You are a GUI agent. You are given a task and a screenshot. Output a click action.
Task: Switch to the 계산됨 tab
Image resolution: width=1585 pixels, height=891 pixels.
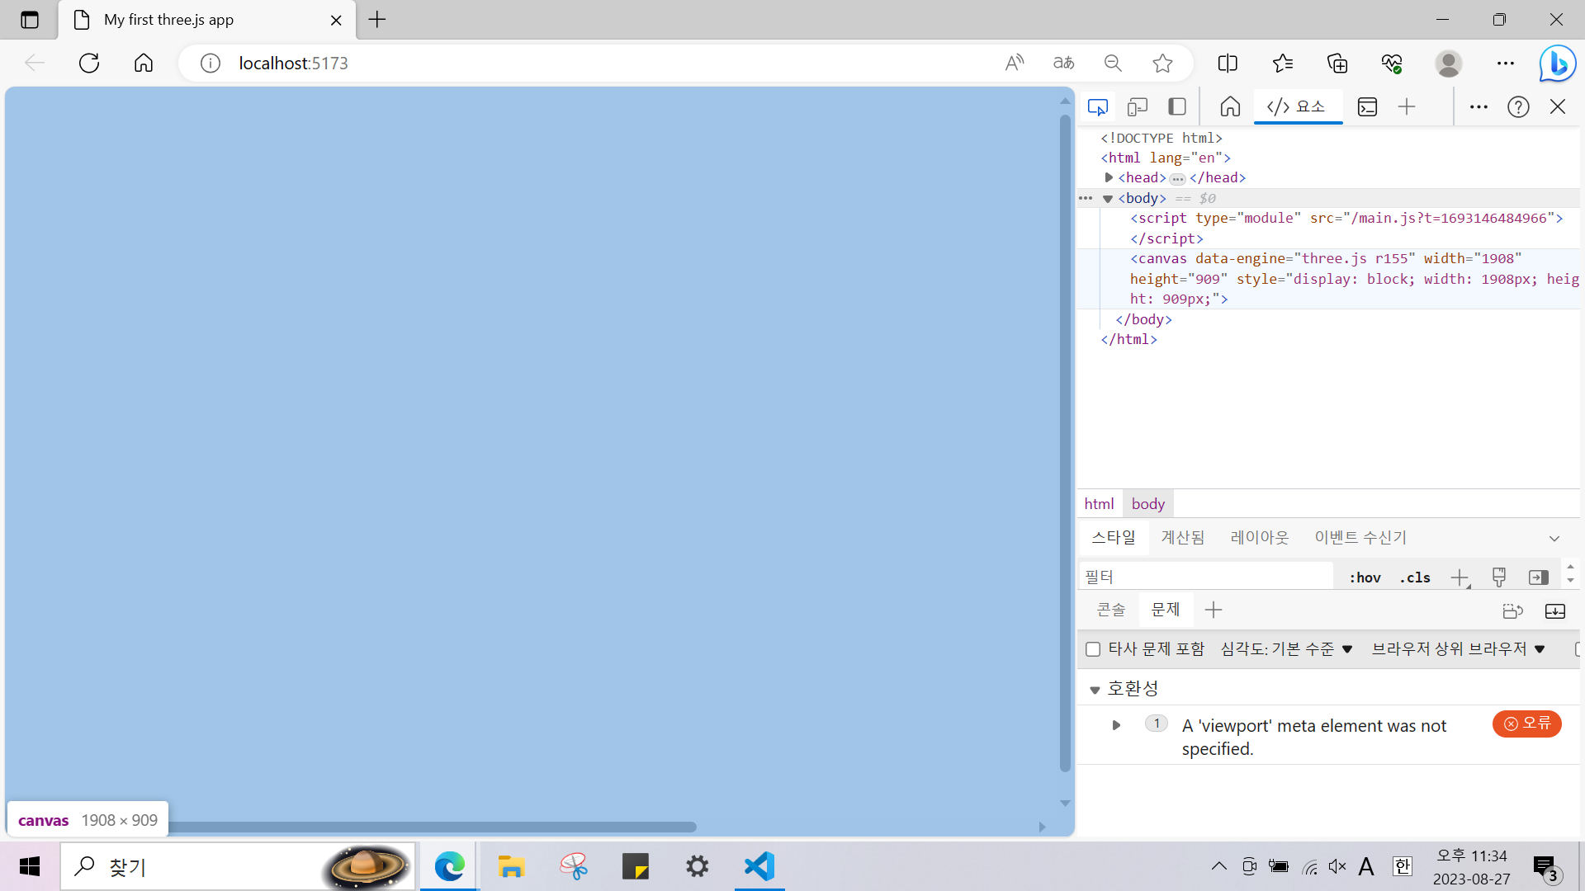pos(1183,538)
